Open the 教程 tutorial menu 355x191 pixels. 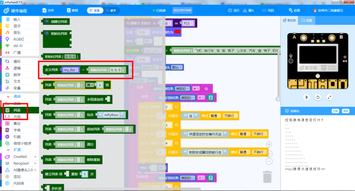pyautogui.click(x=72, y=10)
